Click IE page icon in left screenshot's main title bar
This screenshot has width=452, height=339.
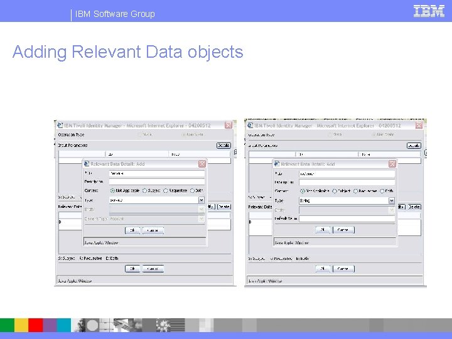[x=60, y=126]
